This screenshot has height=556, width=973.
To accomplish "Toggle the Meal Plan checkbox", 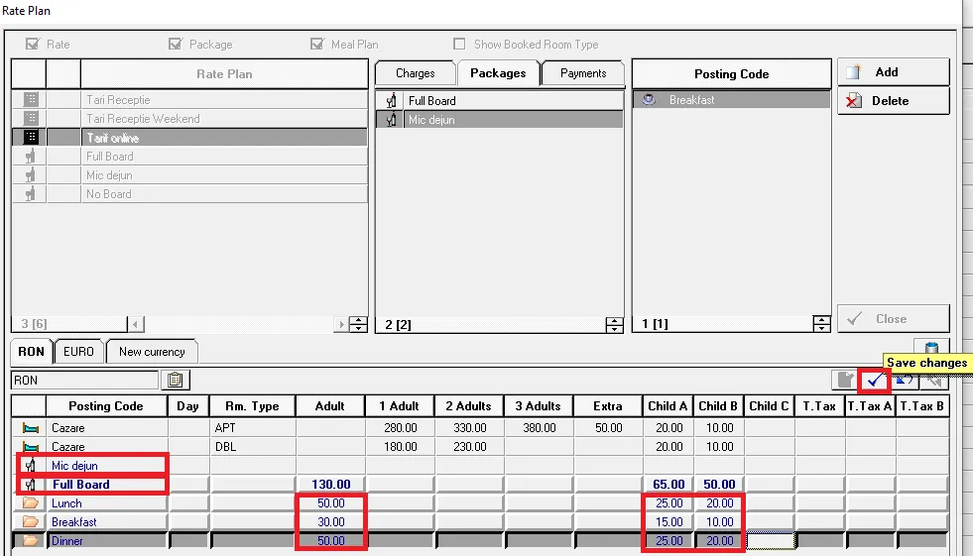I will point(317,44).
